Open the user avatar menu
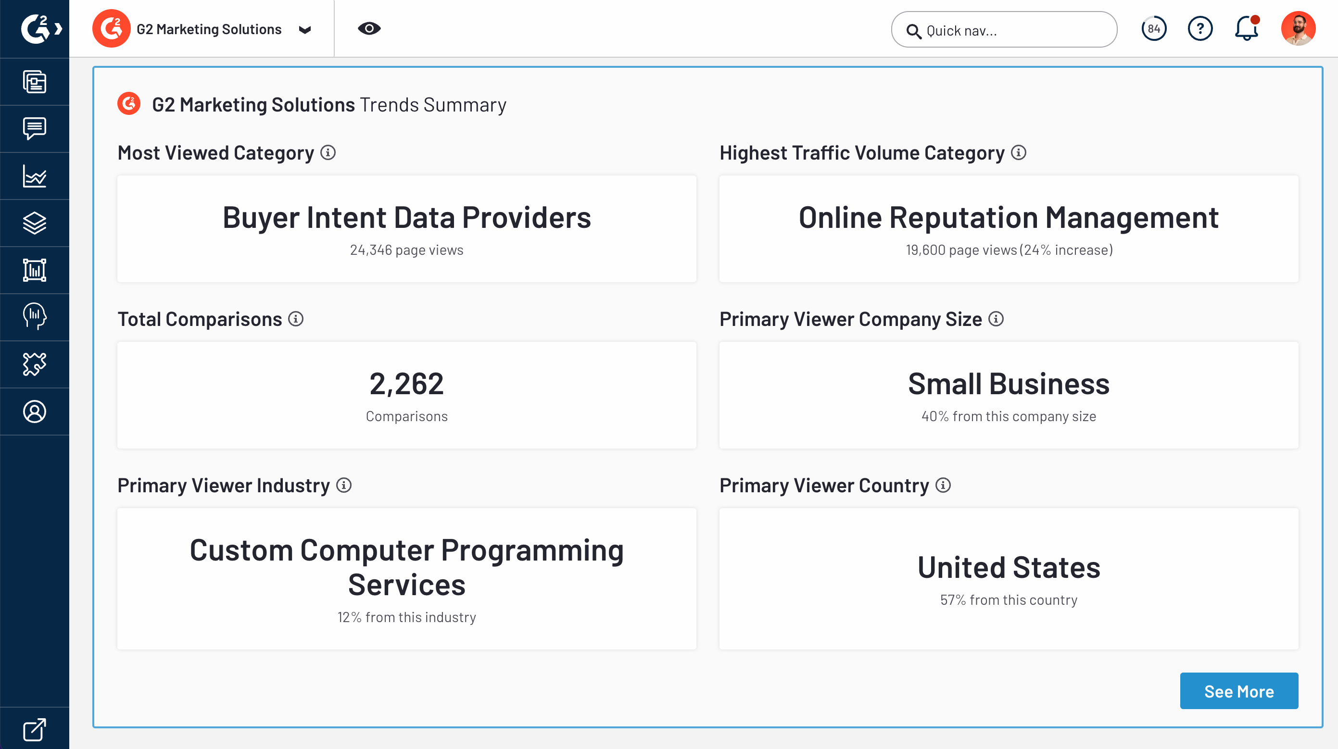Screen dimensions: 1338x749 pos(1298,28)
